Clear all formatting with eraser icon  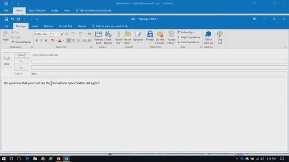tap(89, 34)
